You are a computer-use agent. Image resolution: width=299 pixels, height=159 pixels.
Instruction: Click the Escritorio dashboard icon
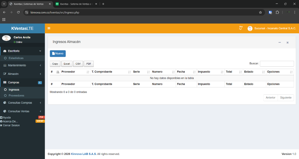(x=5, y=51)
